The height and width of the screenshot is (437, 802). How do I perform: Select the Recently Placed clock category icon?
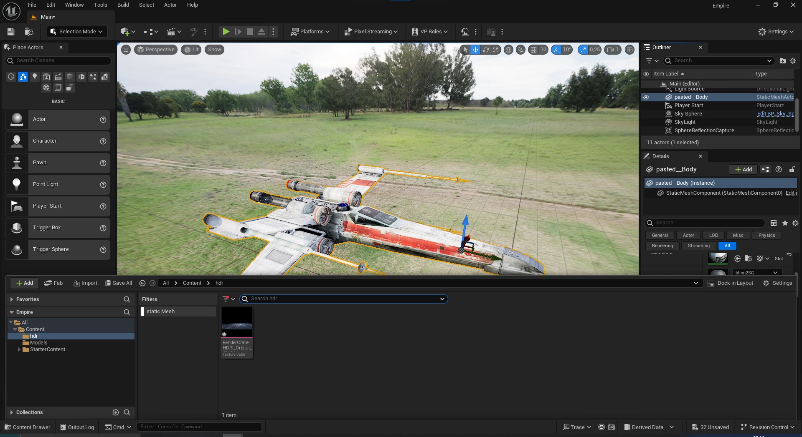(11, 77)
